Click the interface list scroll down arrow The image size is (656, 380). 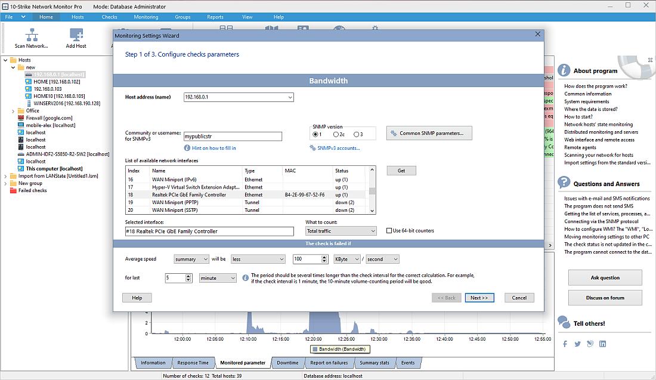372,211
